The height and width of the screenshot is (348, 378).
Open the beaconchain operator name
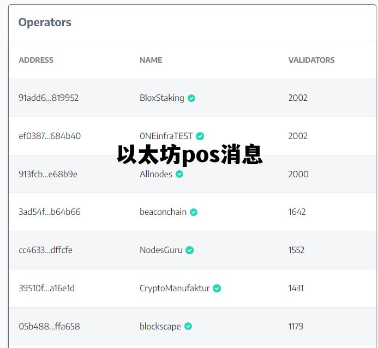(x=163, y=212)
